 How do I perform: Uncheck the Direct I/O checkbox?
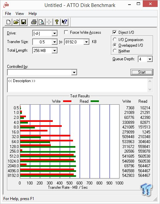pyautogui.click(x=115, y=32)
